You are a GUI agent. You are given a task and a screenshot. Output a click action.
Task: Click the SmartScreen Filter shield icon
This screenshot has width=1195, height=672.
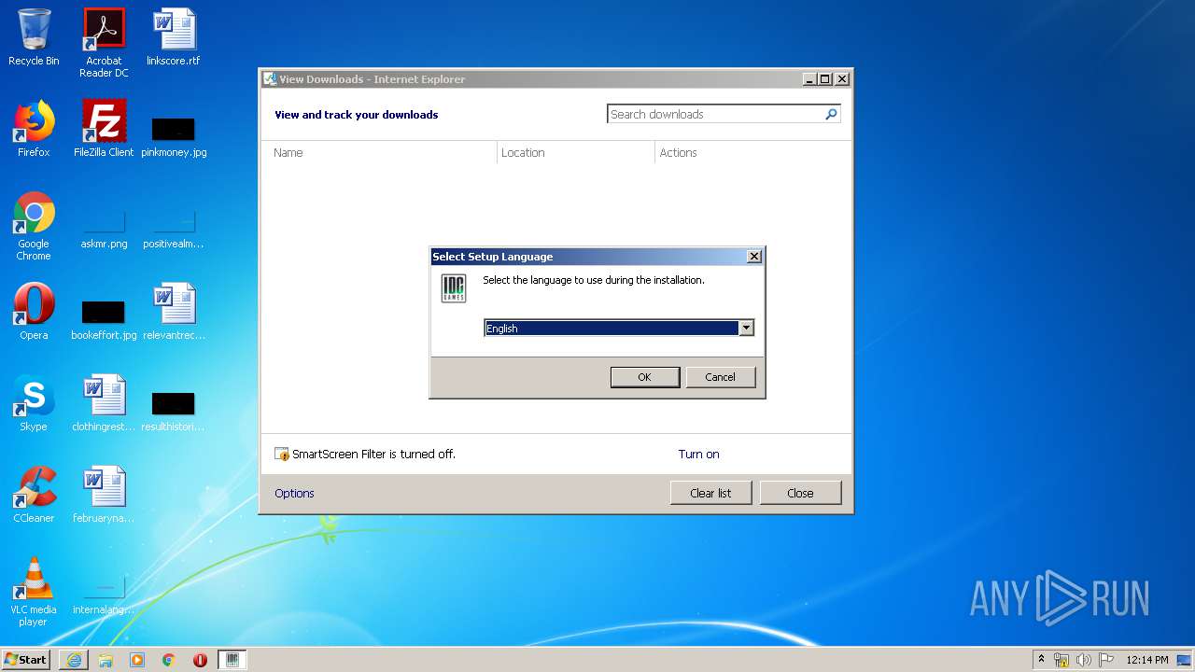tap(282, 455)
